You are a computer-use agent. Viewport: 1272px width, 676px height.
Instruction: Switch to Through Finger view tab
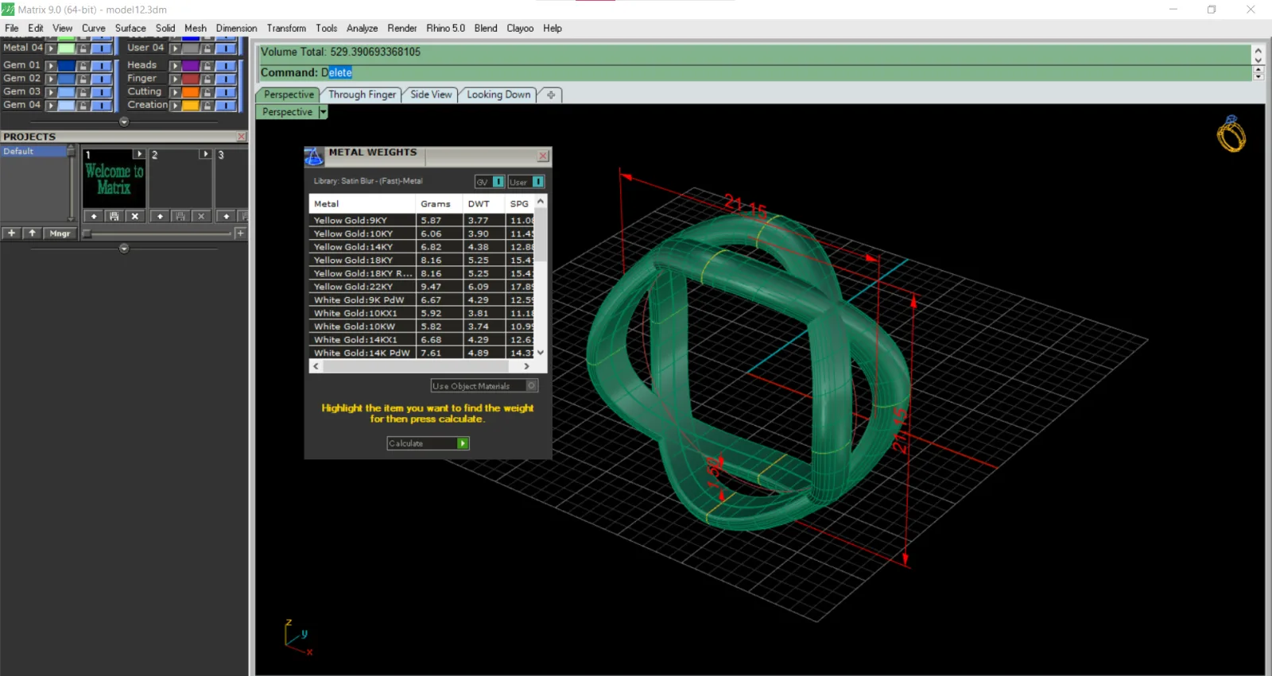tap(362, 95)
